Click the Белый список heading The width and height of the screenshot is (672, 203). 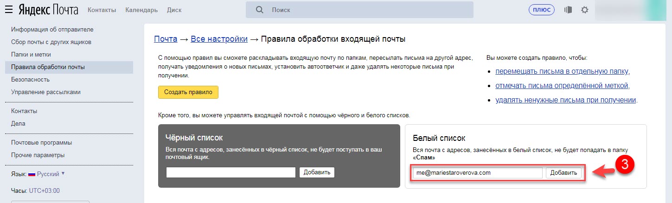click(x=439, y=138)
